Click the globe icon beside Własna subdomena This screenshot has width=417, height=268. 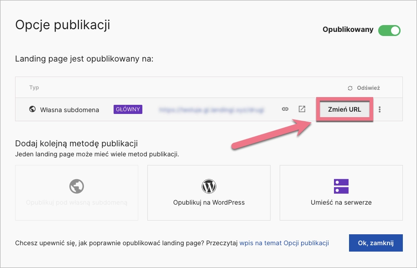pyautogui.click(x=32, y=109)
